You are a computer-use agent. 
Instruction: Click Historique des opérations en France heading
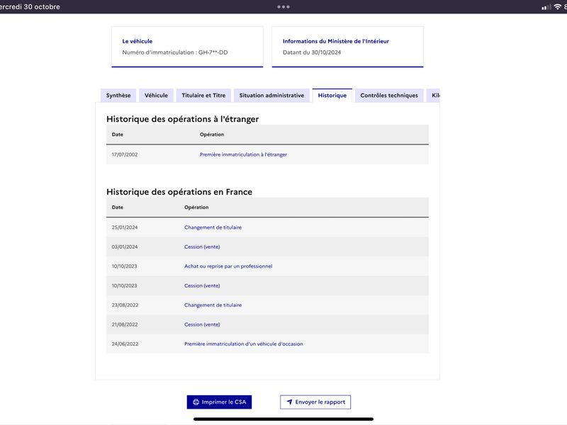click(x=179, y=192)
